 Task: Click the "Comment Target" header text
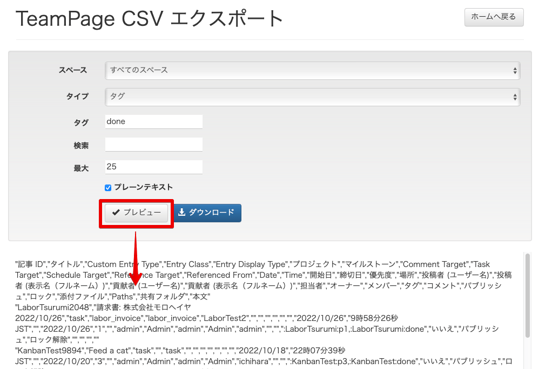coord(434,264)
